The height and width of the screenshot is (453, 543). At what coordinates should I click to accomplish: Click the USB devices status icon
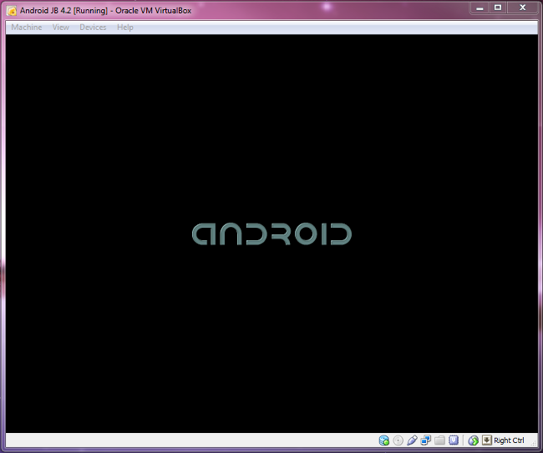coord(412,440)
